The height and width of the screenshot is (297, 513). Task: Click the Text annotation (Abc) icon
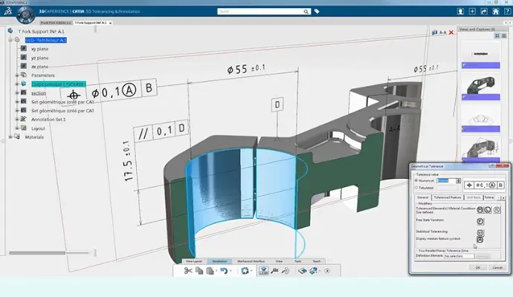tap(274, 270)
